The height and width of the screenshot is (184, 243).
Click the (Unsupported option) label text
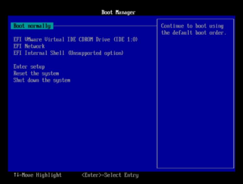pos(96,53)
